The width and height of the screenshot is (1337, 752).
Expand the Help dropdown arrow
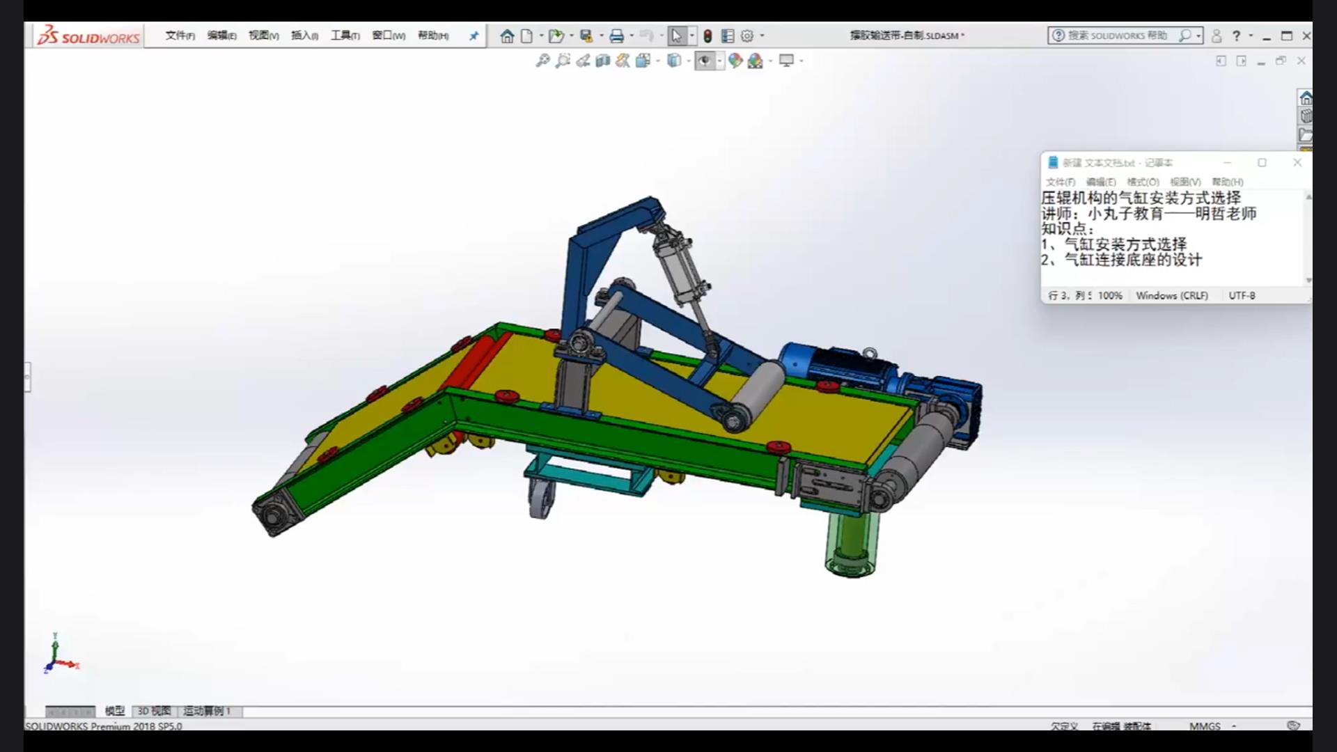point(1251,36)
